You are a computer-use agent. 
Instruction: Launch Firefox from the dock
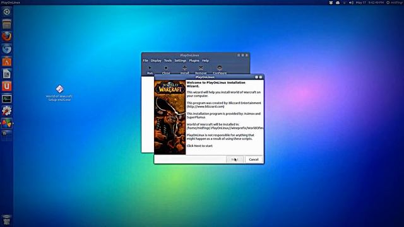7,37
